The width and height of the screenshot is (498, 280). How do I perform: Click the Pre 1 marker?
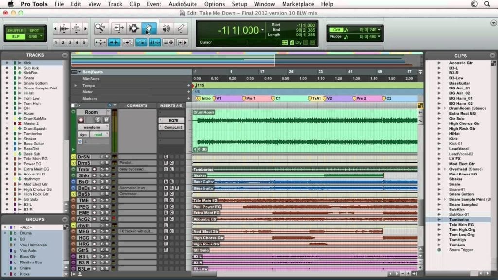point(249,98)
